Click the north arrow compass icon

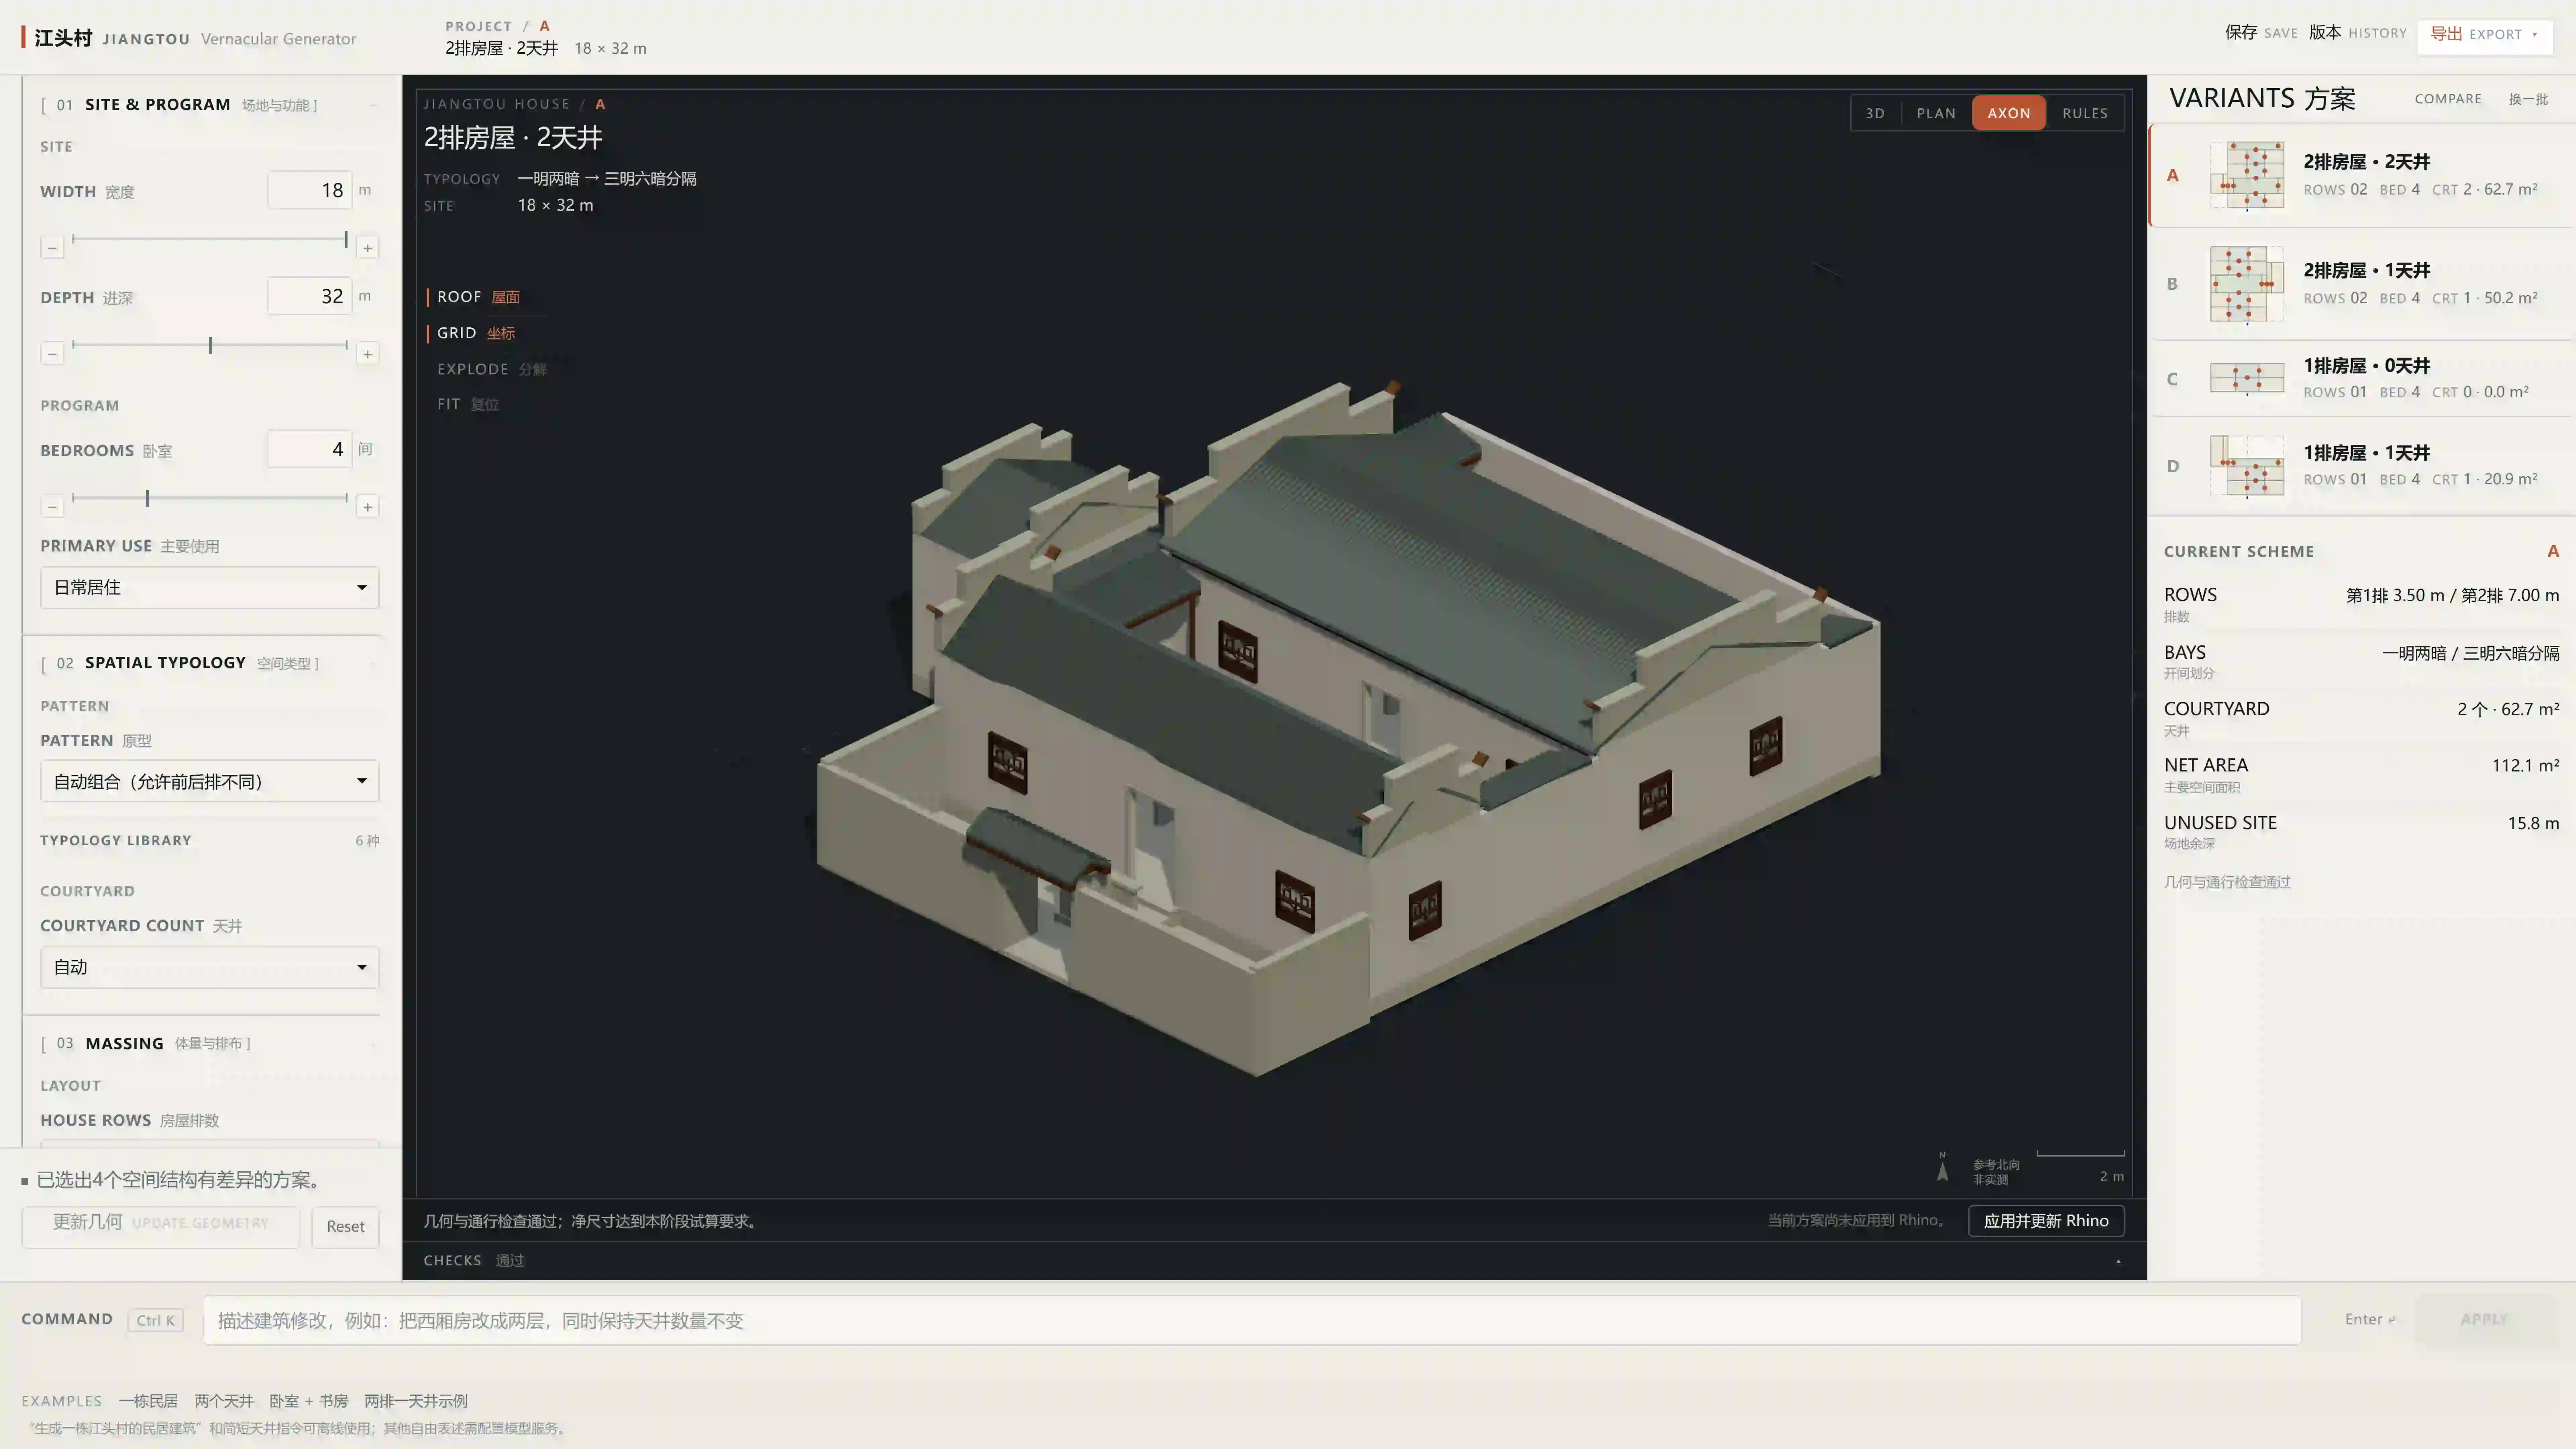coord(1942,1168)
